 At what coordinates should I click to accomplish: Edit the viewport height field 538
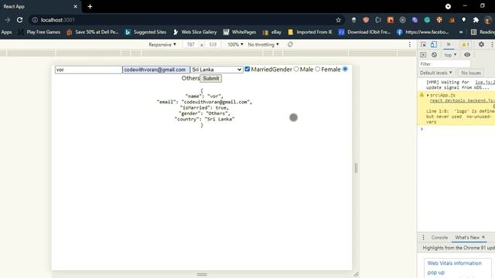click(213, 45)
